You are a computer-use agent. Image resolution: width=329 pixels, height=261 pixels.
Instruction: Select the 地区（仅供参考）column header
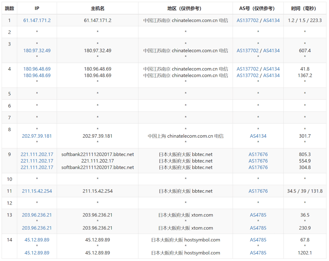(x=186, y=8)
